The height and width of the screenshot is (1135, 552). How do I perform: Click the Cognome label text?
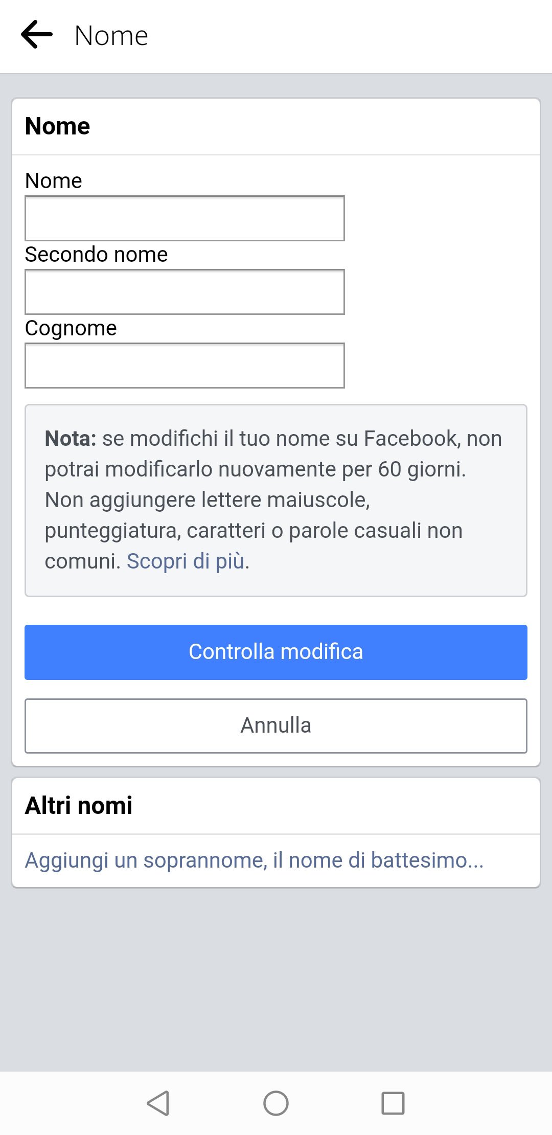tap(71, 328)
